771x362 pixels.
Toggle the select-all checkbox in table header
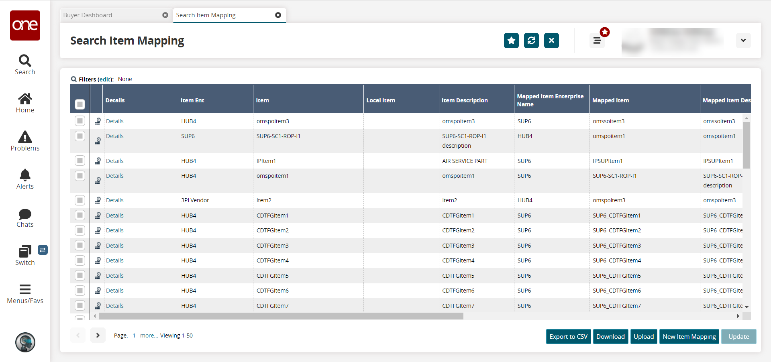click(80, 104)
